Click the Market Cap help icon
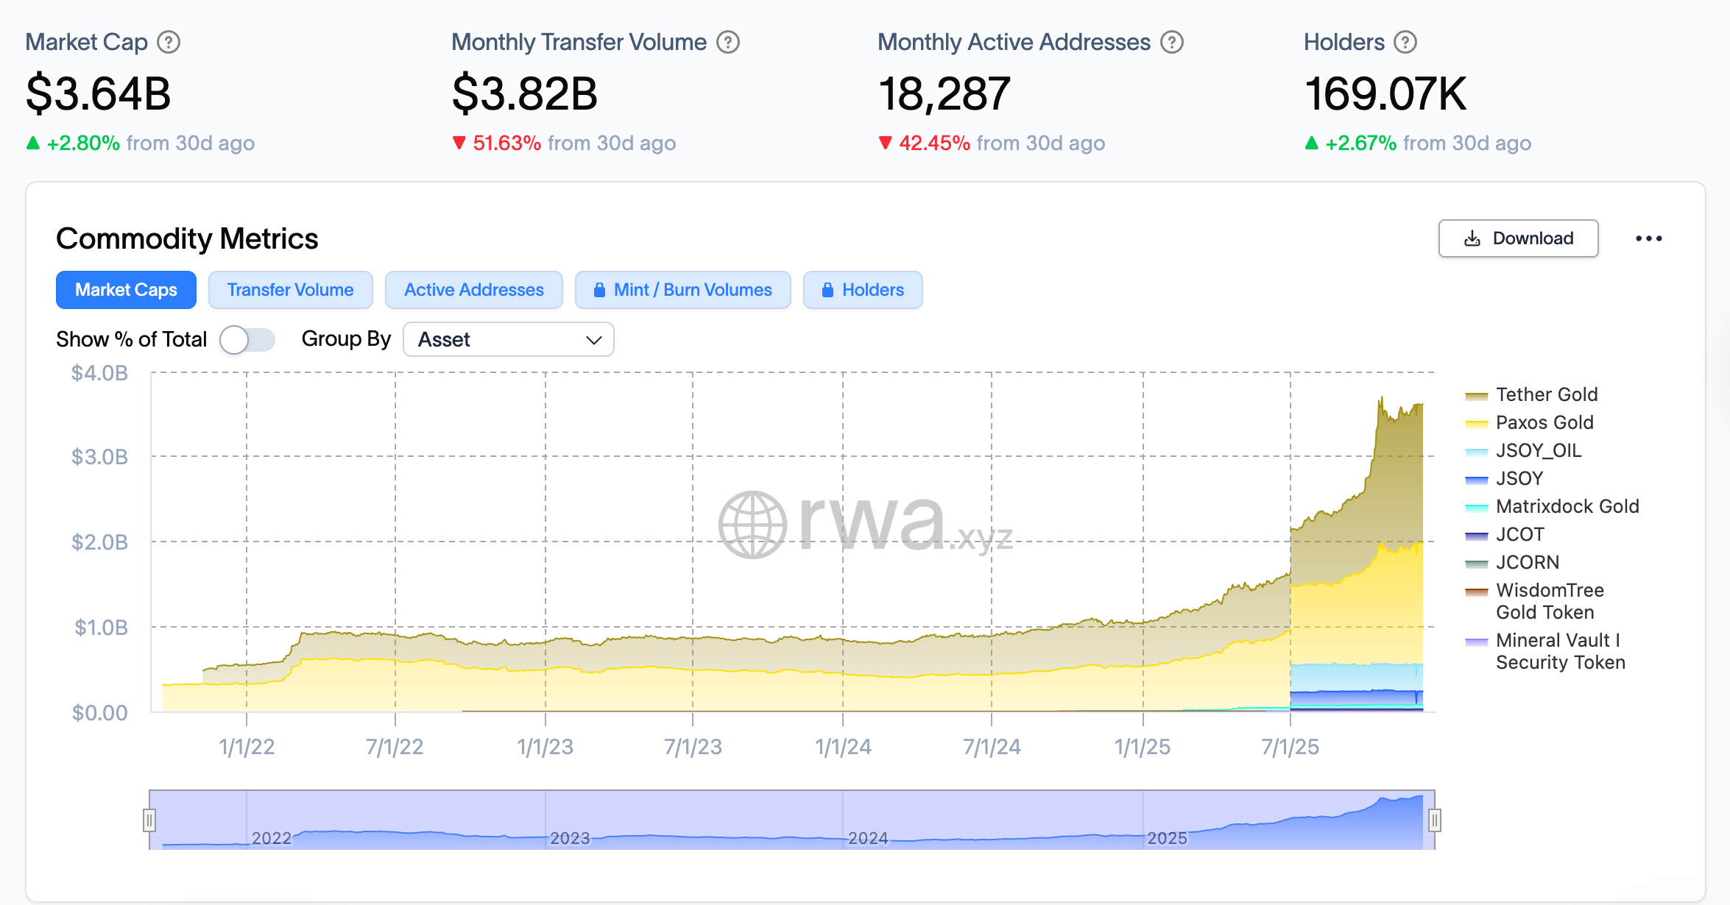 point(170,42)
